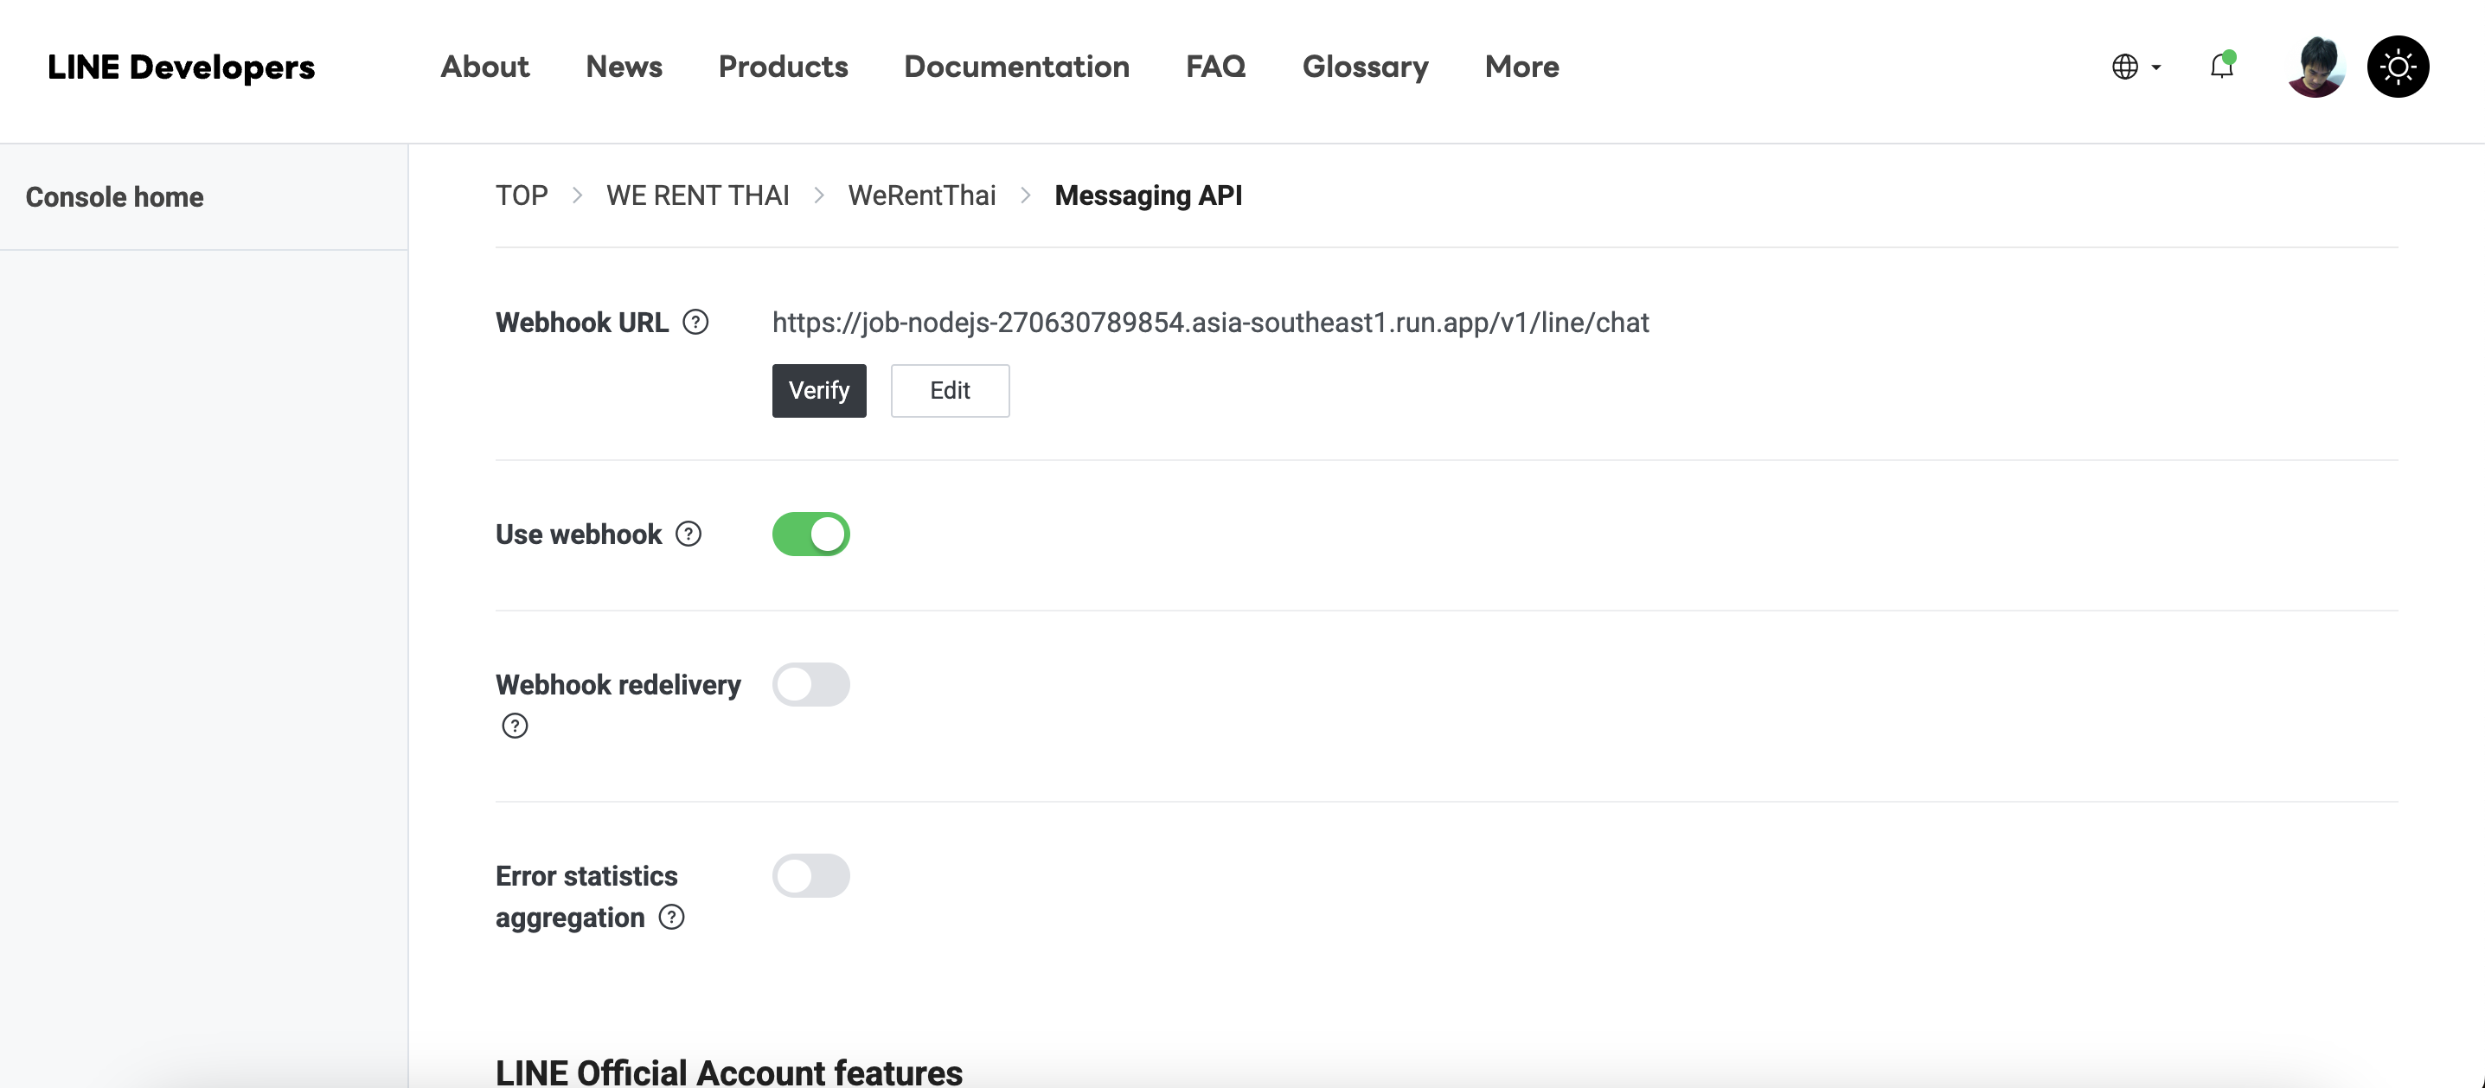This screenshot has height=1088, width=2485.
Task: Go to TOP in the breadcrumb
Action: (x=522, y=195)
